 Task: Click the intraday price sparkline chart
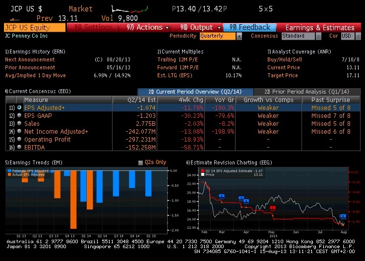coord(129,9)
